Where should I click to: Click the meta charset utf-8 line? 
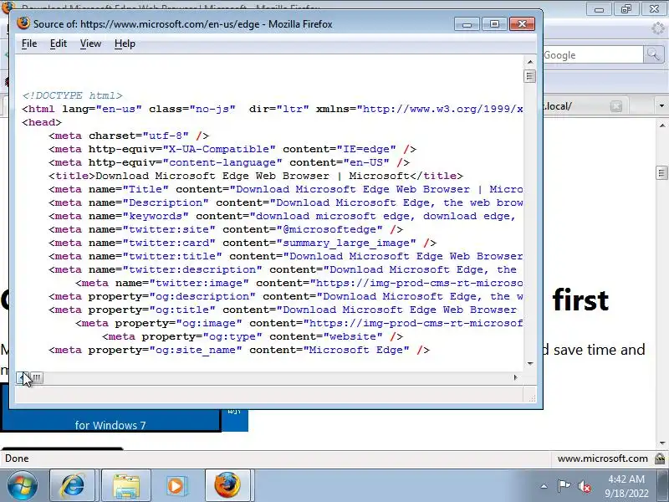pos(129,136)
